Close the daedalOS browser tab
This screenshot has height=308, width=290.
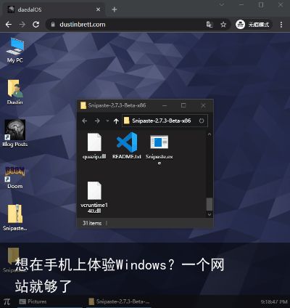coord(98,9)
